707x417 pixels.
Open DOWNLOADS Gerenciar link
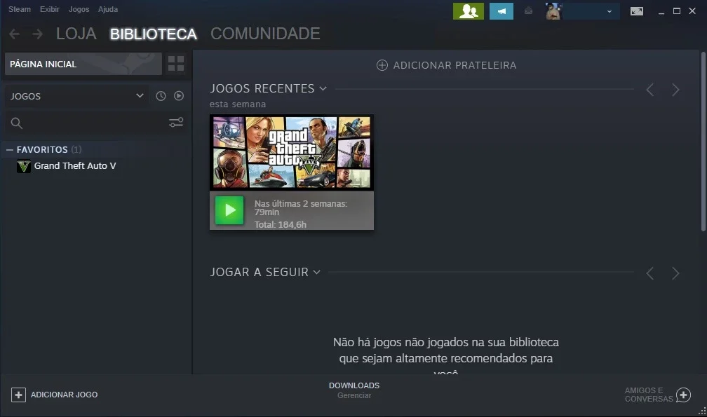pos(354,390)
